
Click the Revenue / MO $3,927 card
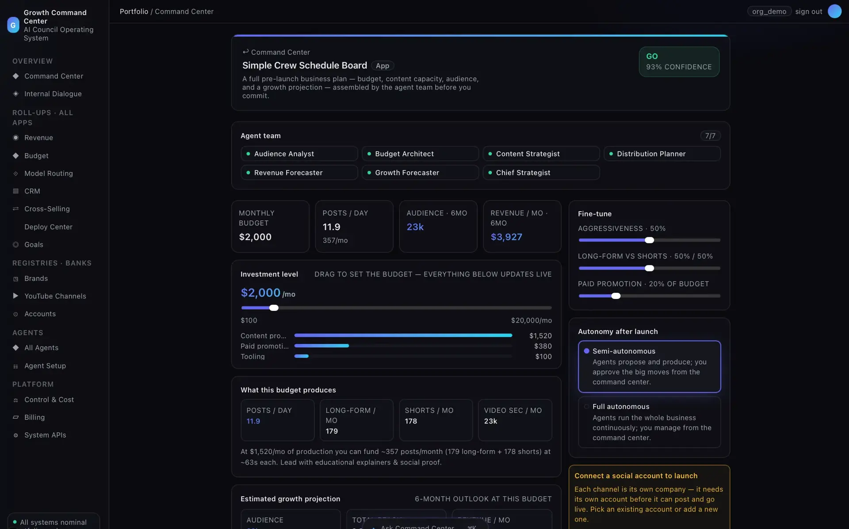(x=522, y=227)
